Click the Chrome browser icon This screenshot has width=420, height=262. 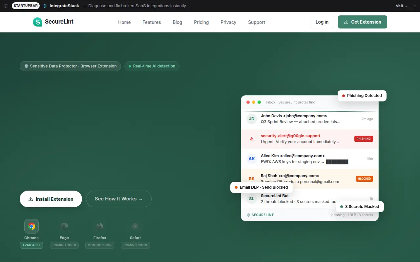tap(31, 226)
